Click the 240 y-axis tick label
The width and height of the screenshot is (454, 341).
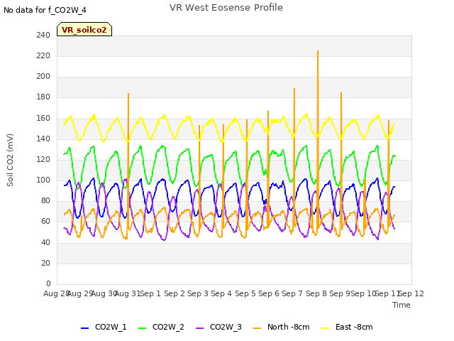coord(43,35)
